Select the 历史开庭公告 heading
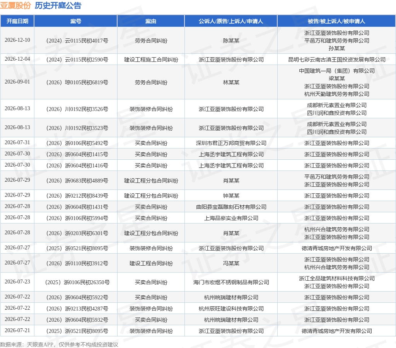 [x=58, y=5]
